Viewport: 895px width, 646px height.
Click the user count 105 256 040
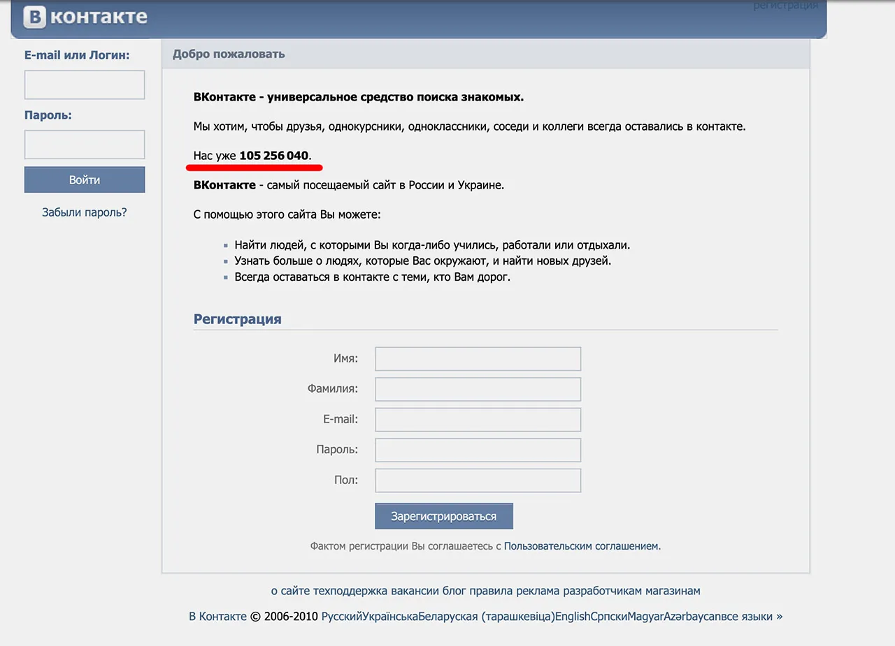pos(273,155)
